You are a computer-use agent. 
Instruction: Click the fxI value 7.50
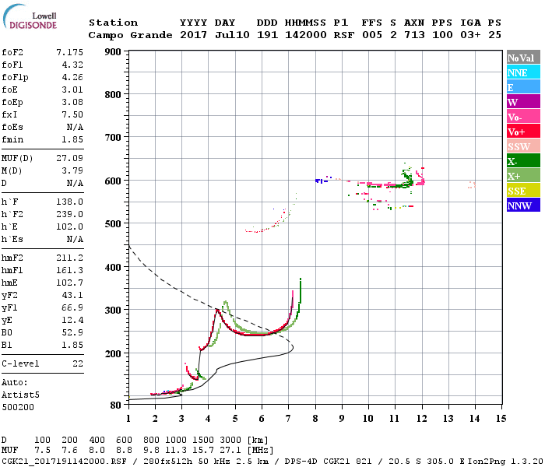click(x=72, y=114)
